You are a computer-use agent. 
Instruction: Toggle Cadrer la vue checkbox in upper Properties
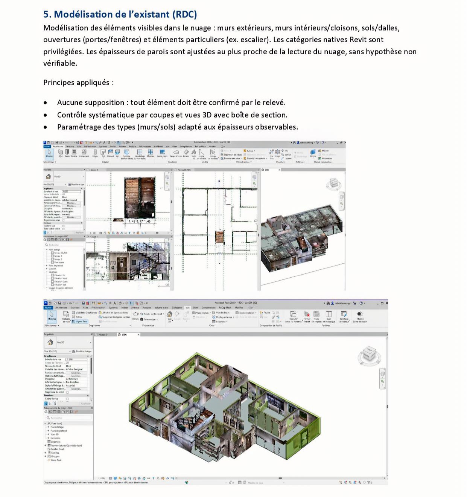pos(63,226)
